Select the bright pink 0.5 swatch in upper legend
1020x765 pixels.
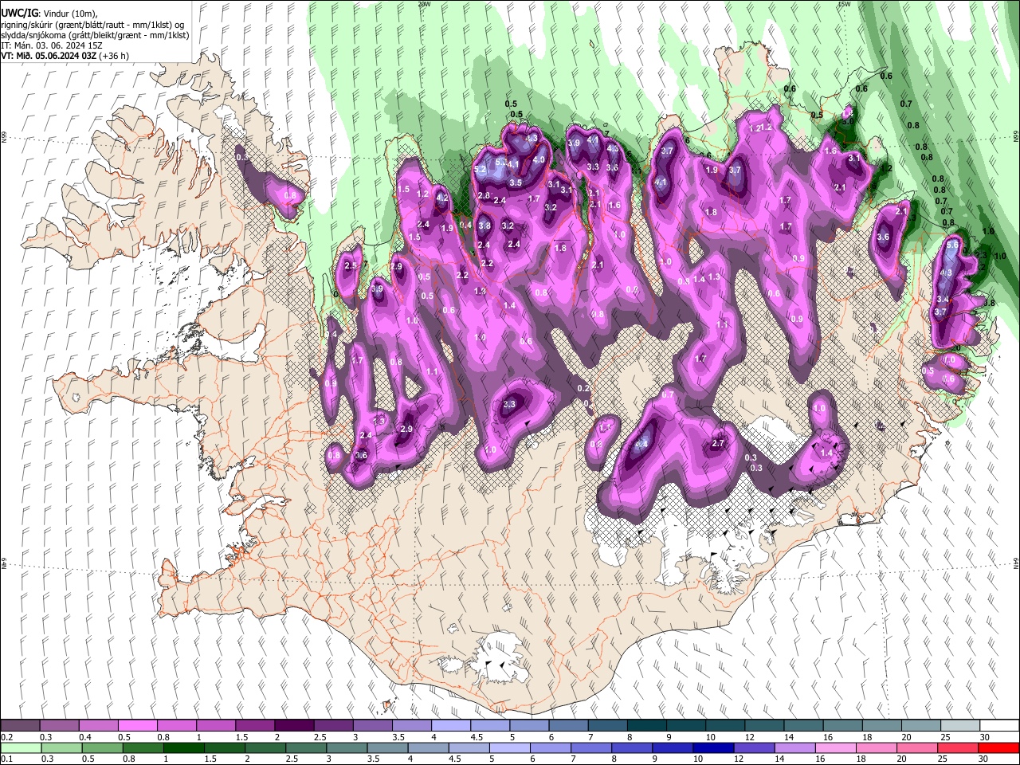click(x=137, y=726)
